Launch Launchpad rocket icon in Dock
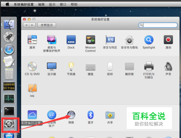The height and width of the screenshot is (138, 181). [x=9, y=37]
